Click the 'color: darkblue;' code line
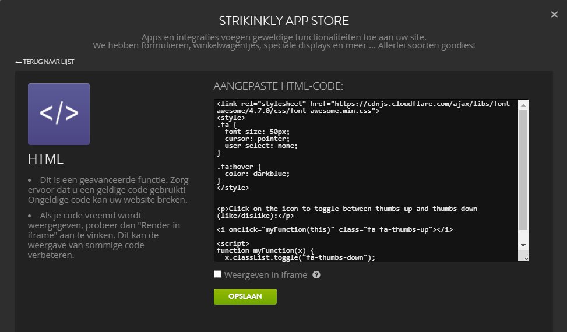 pos(257,174)
